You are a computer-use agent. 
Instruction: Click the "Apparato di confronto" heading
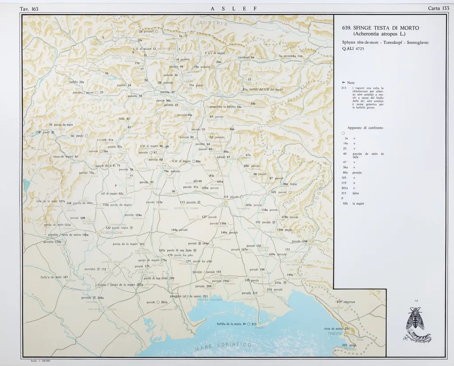point(365,128)
